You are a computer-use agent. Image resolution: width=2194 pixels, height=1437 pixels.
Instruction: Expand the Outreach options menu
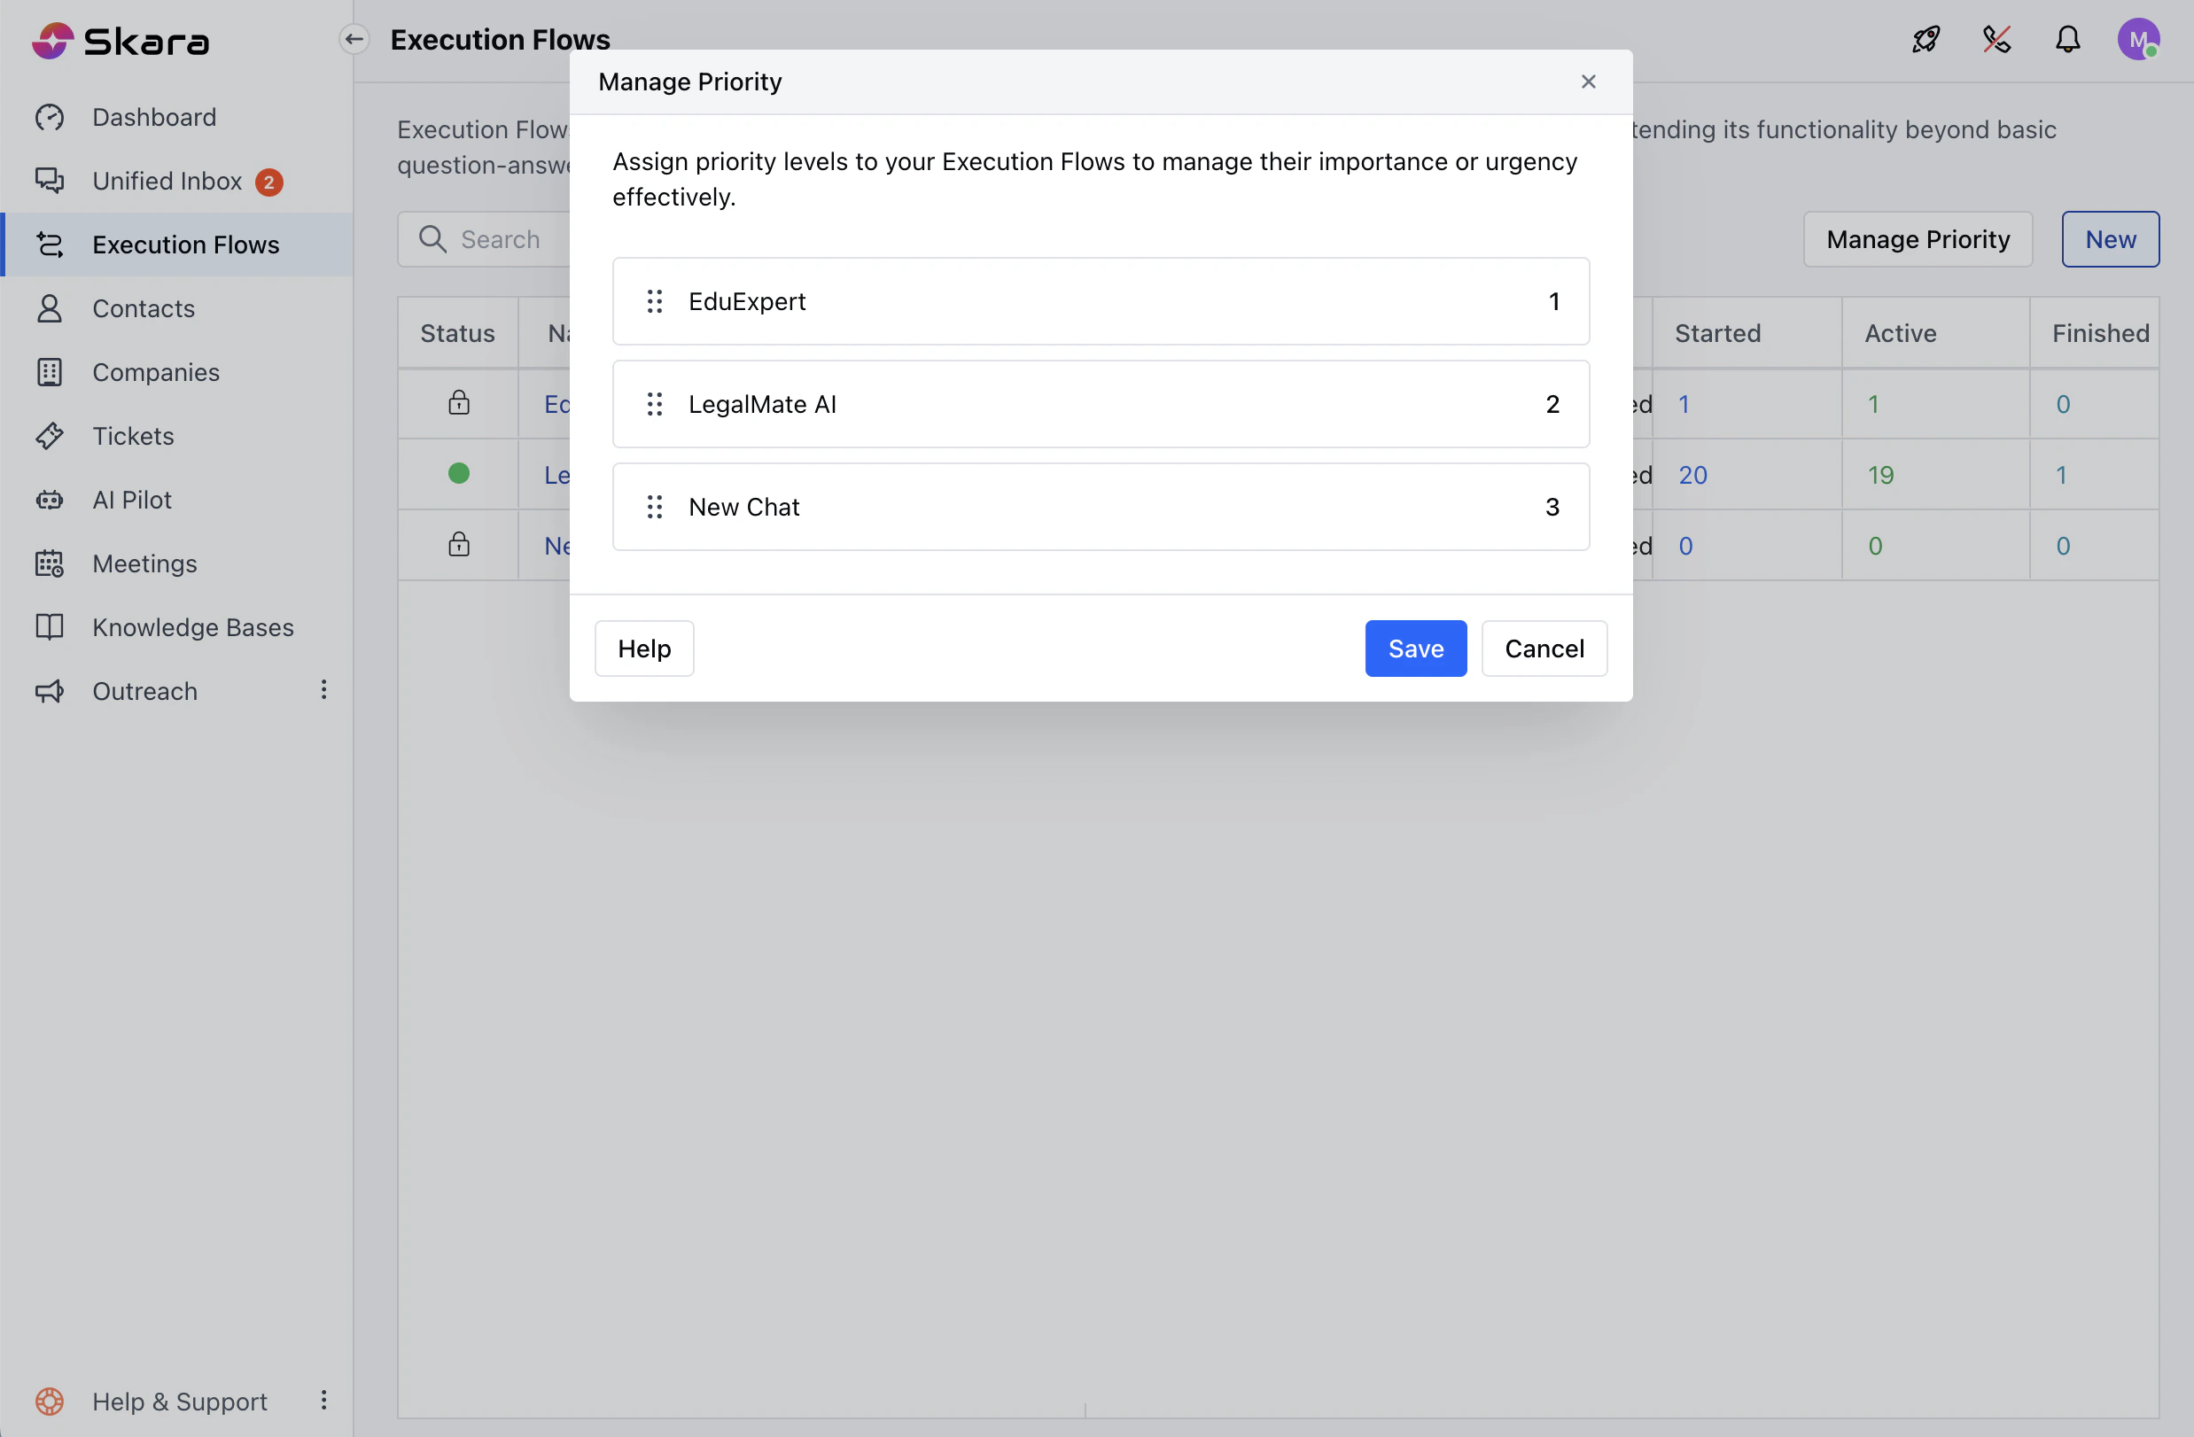tap(323, 690)
